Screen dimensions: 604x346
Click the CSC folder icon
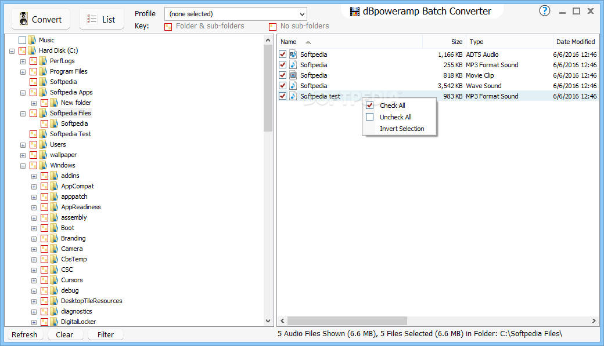coord(55,269)
